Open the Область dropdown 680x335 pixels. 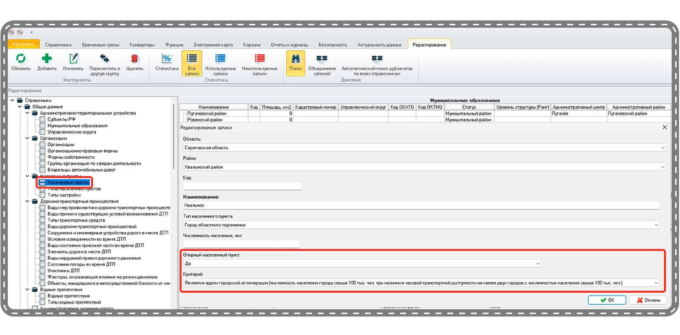(663, 148)
